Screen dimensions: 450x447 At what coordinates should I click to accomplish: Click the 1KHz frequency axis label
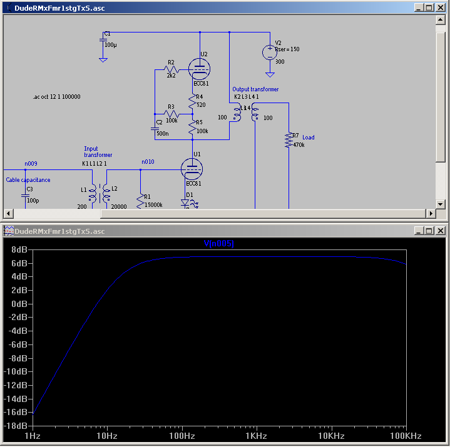256,436
